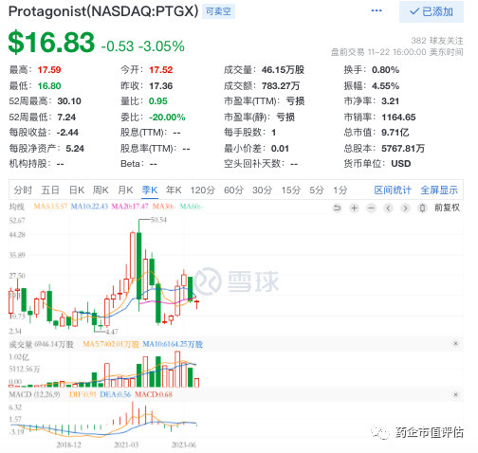Click the 成交量 value 46.15万股
The height and width of the screenshot is (453, 478).
click(x=283, y=70)
